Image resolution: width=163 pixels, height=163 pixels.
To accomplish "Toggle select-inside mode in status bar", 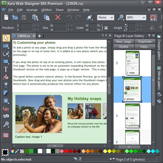I will coord(75,159).
